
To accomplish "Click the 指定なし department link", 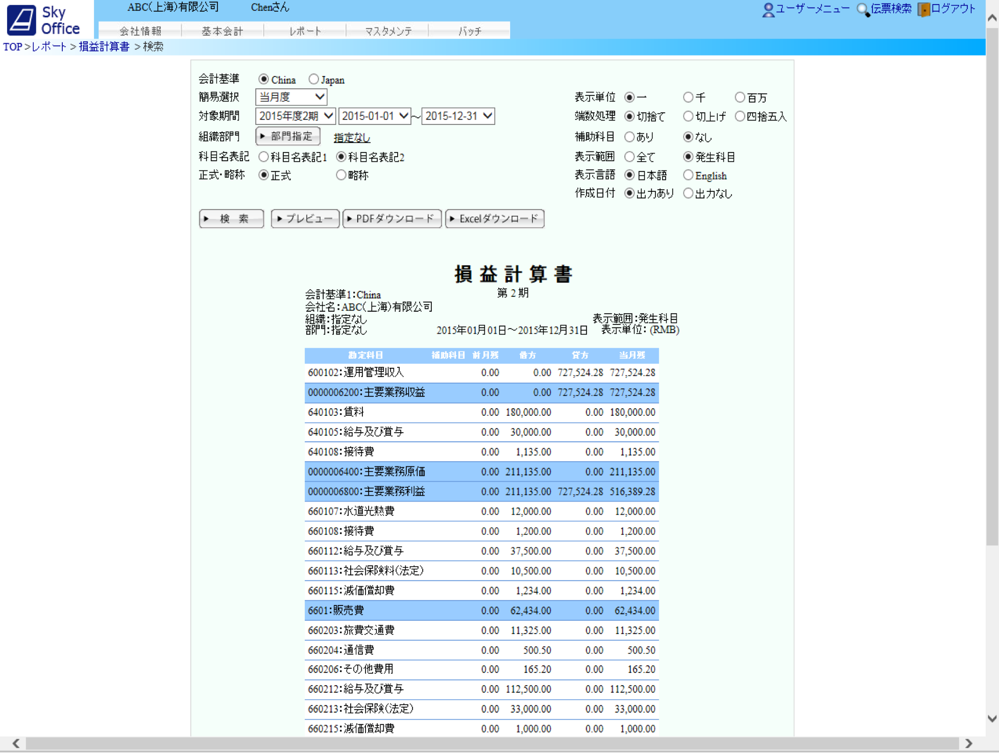I will point(352,138).
